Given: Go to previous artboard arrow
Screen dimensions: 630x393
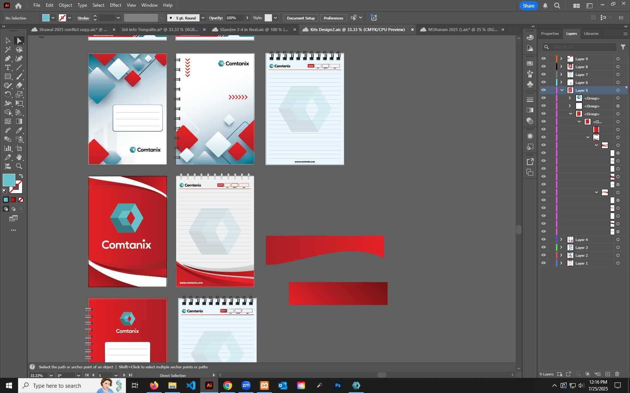Looking at the screenshot, I should point(93,375).
